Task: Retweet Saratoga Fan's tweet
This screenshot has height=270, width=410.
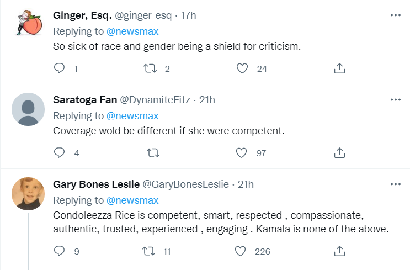Action: 150,153
